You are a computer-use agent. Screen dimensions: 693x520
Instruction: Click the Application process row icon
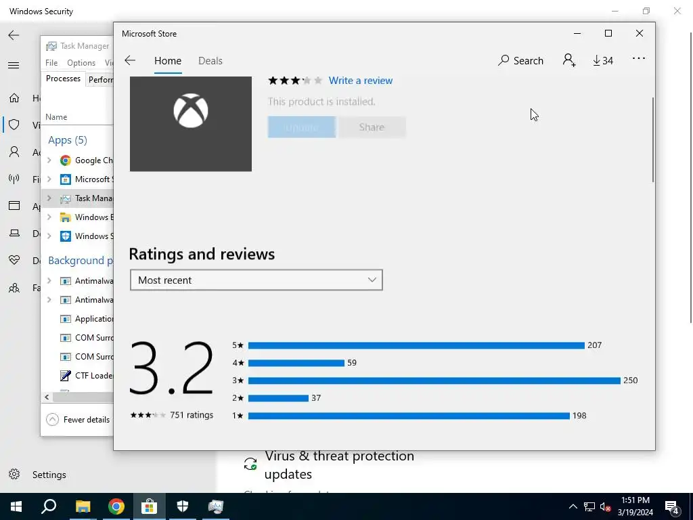66,319
